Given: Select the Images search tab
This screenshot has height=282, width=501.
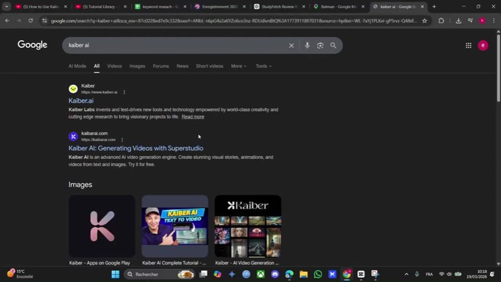Looking at the screenshot, I should pyautogui.click(x=137, y=66).
